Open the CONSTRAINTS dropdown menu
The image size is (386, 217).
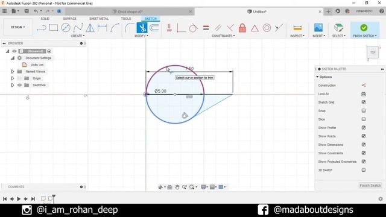tap(223, 36)
